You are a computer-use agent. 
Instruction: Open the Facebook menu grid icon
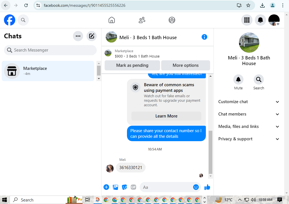click(247, 20)
